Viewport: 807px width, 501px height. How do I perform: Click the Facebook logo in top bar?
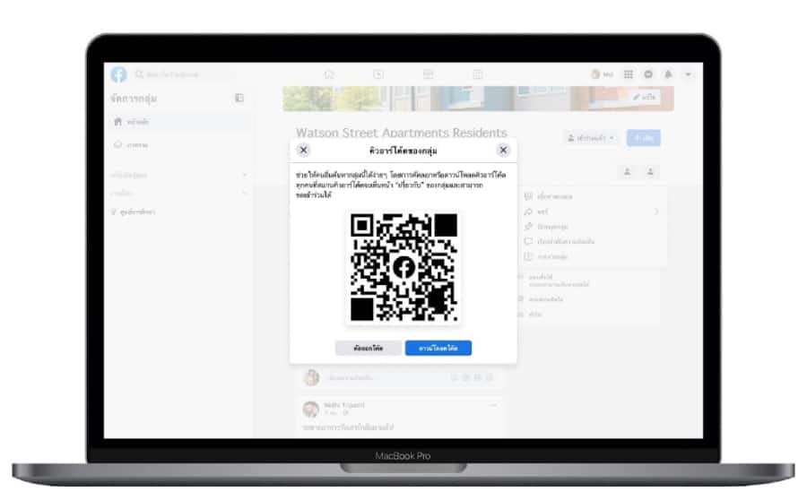tap(118, 74)
